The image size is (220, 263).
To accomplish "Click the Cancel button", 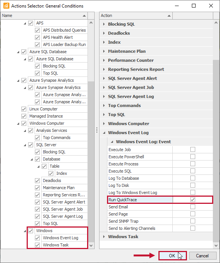I will (203, 255).
